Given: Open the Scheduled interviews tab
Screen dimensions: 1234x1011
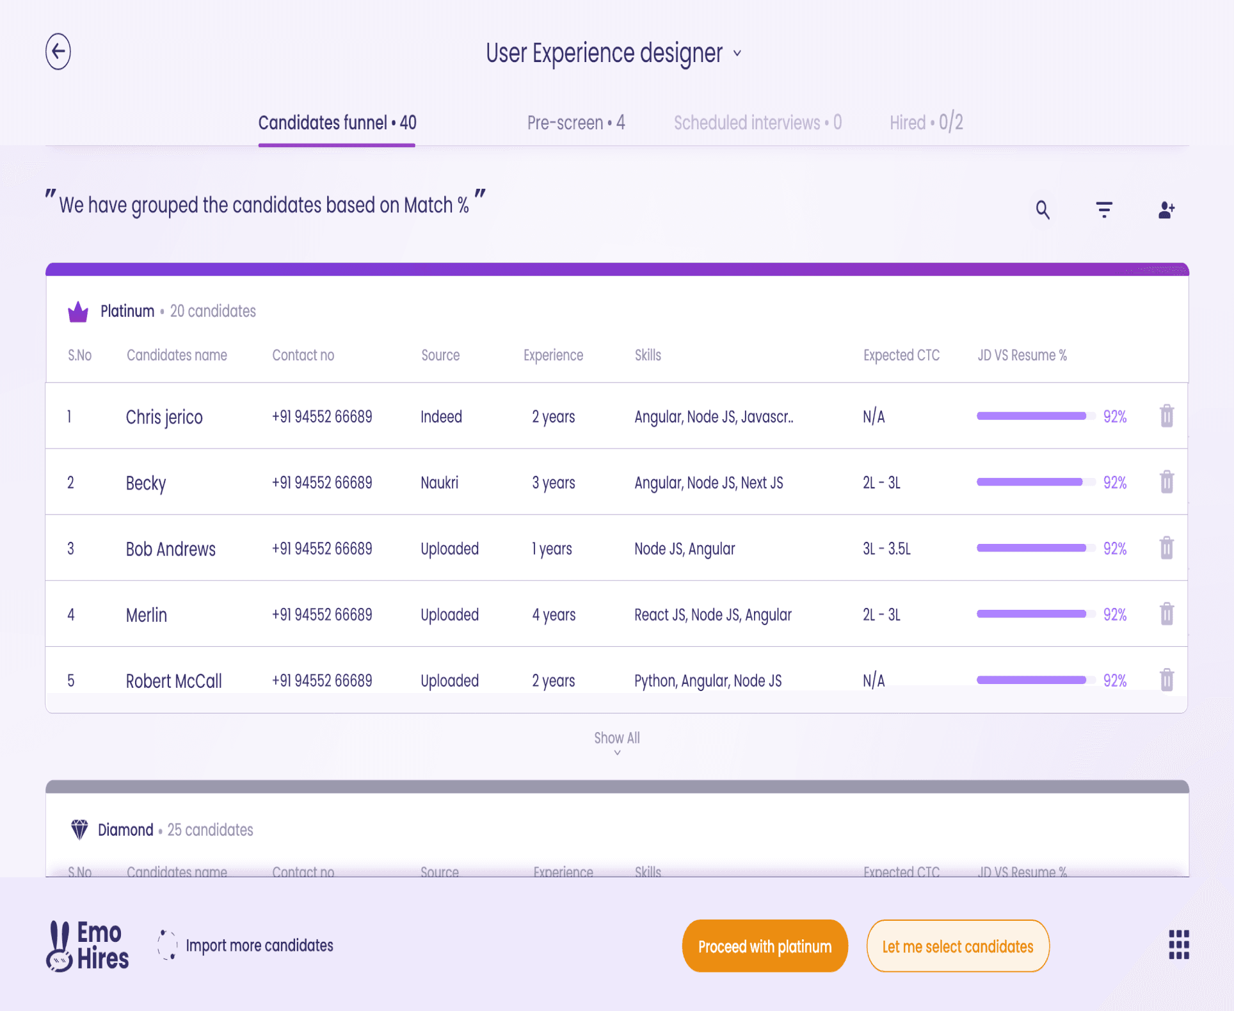Looking at the screenshot, I should click(757, 122).
